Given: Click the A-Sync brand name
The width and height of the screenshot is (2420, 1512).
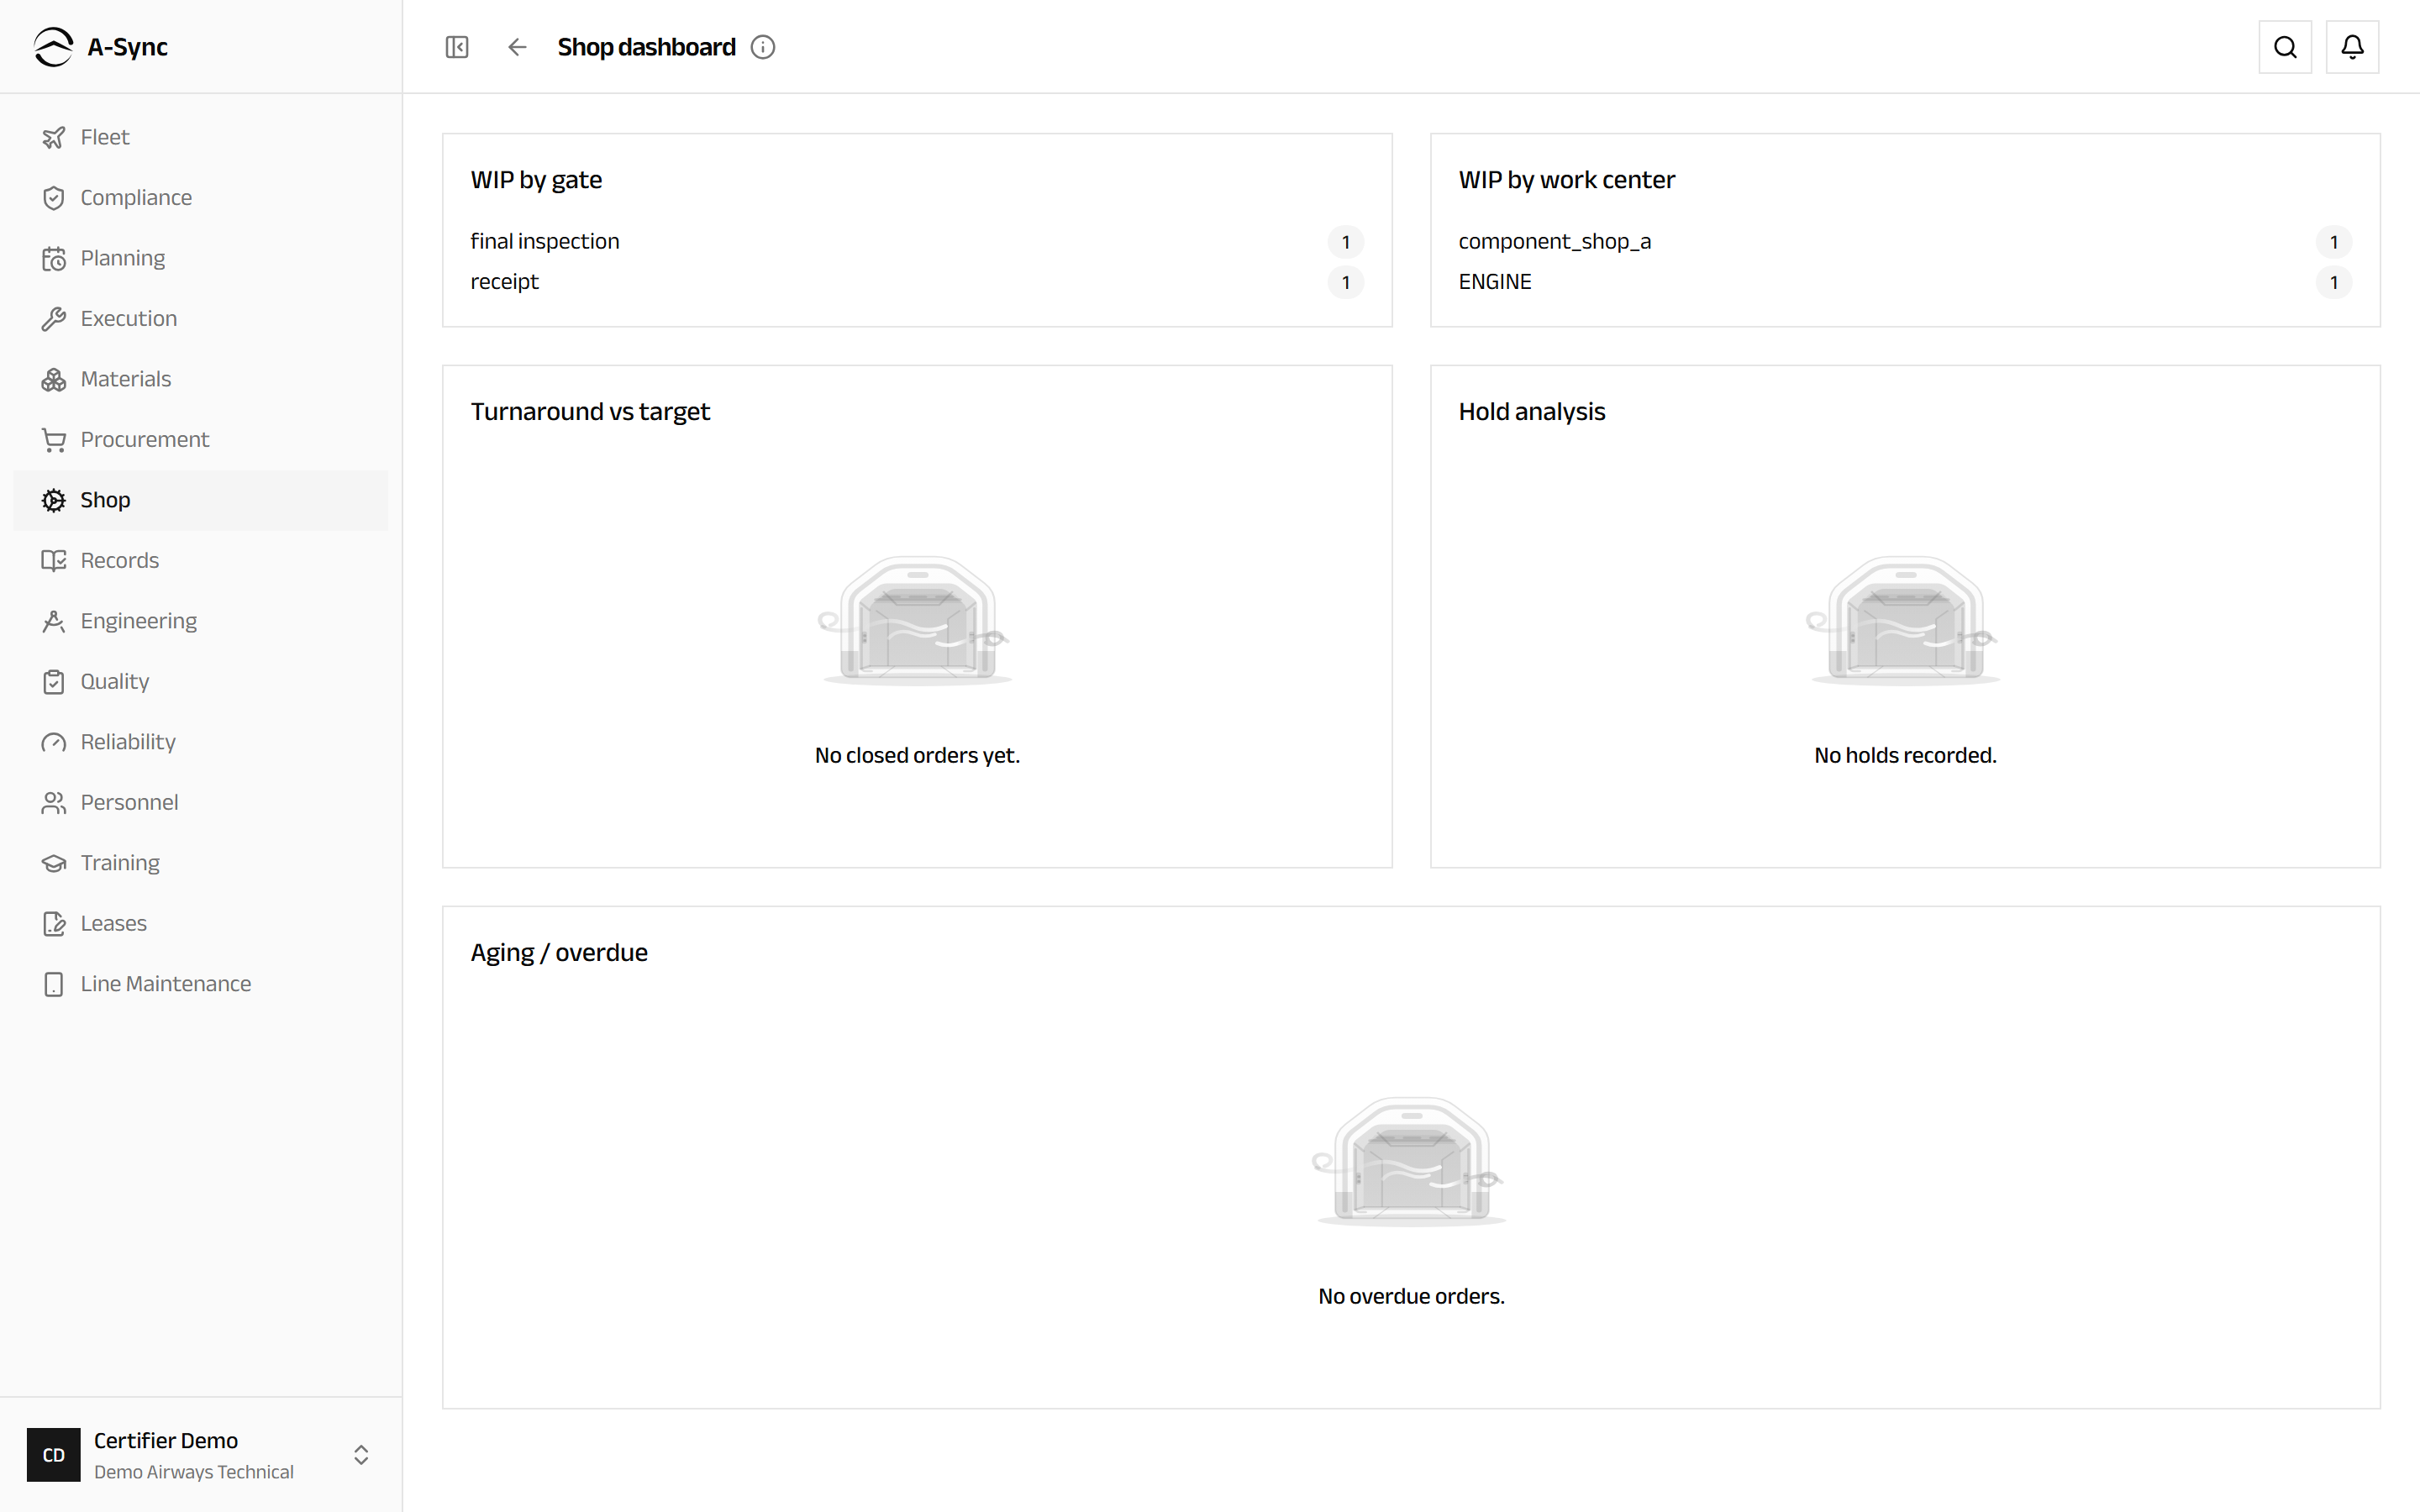Looking at the screenshot, I should tap(128, 47).
